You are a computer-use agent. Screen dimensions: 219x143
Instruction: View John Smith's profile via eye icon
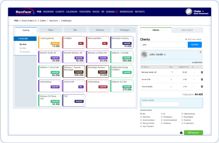pyautogui.click(x=165, y=55)
